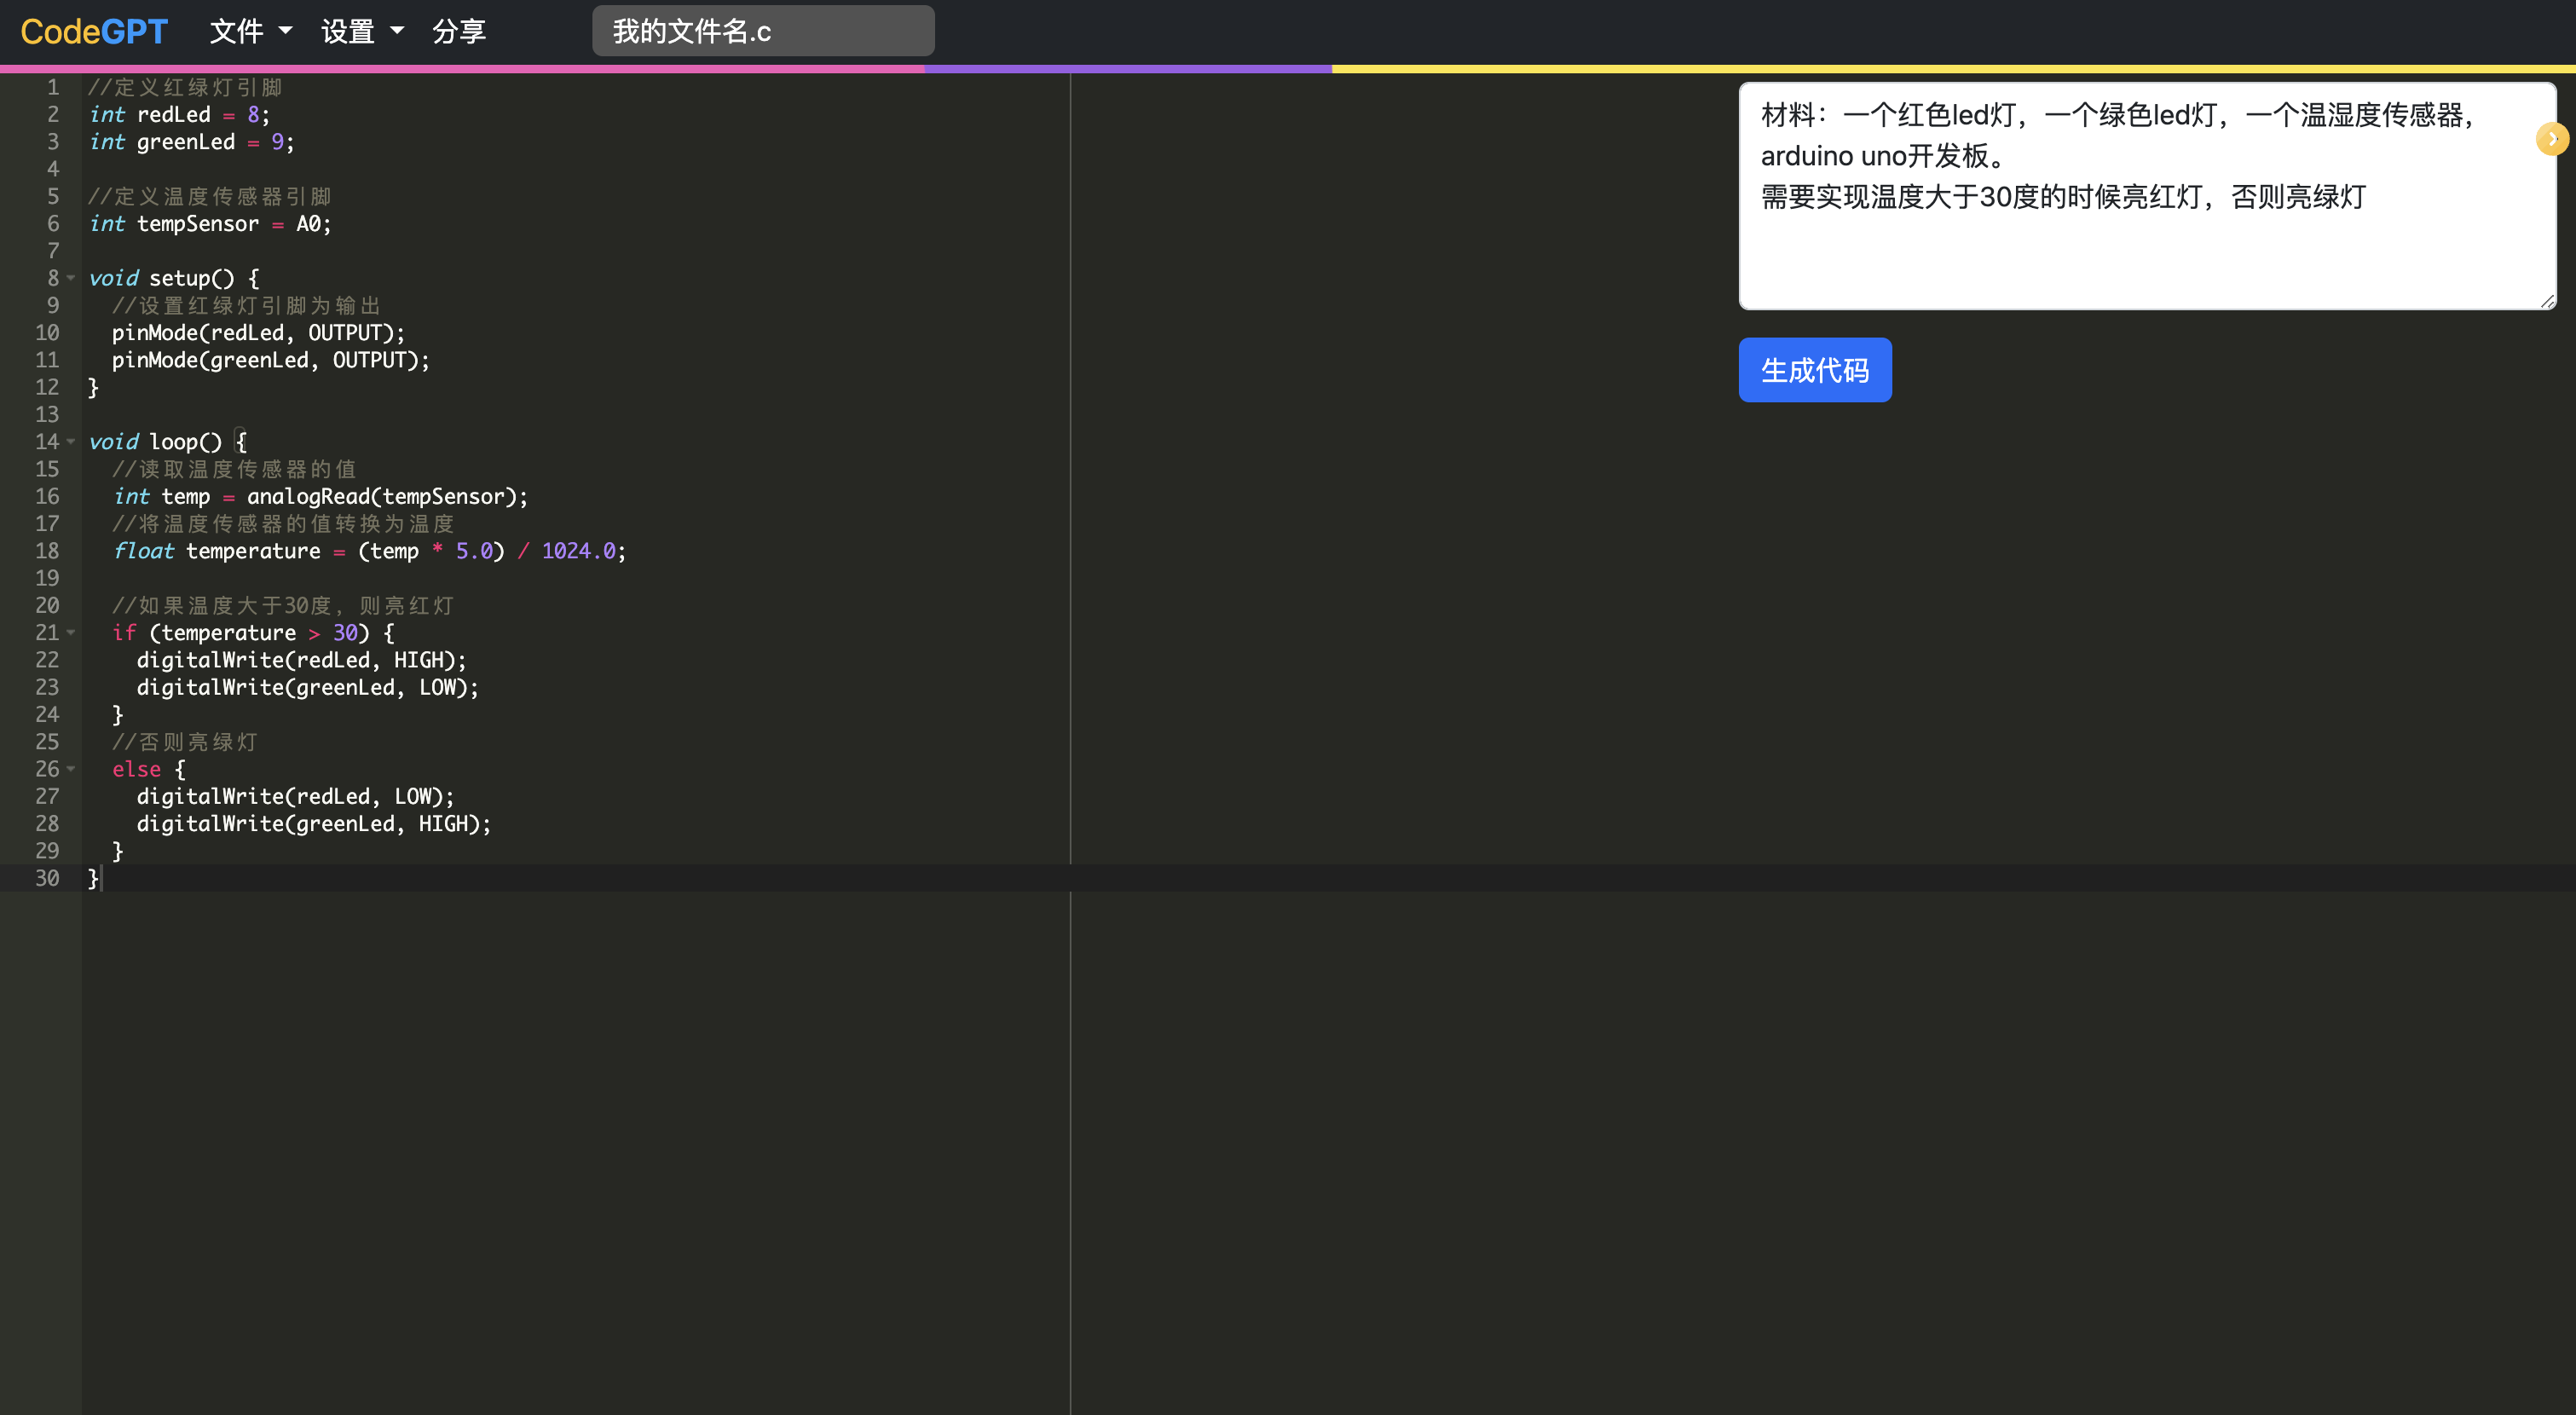Click 'digitalWrite(greenLed, LOW);' line
Screen dimensions: 2576x1415
pyautogui.click(x=308, y=687)
